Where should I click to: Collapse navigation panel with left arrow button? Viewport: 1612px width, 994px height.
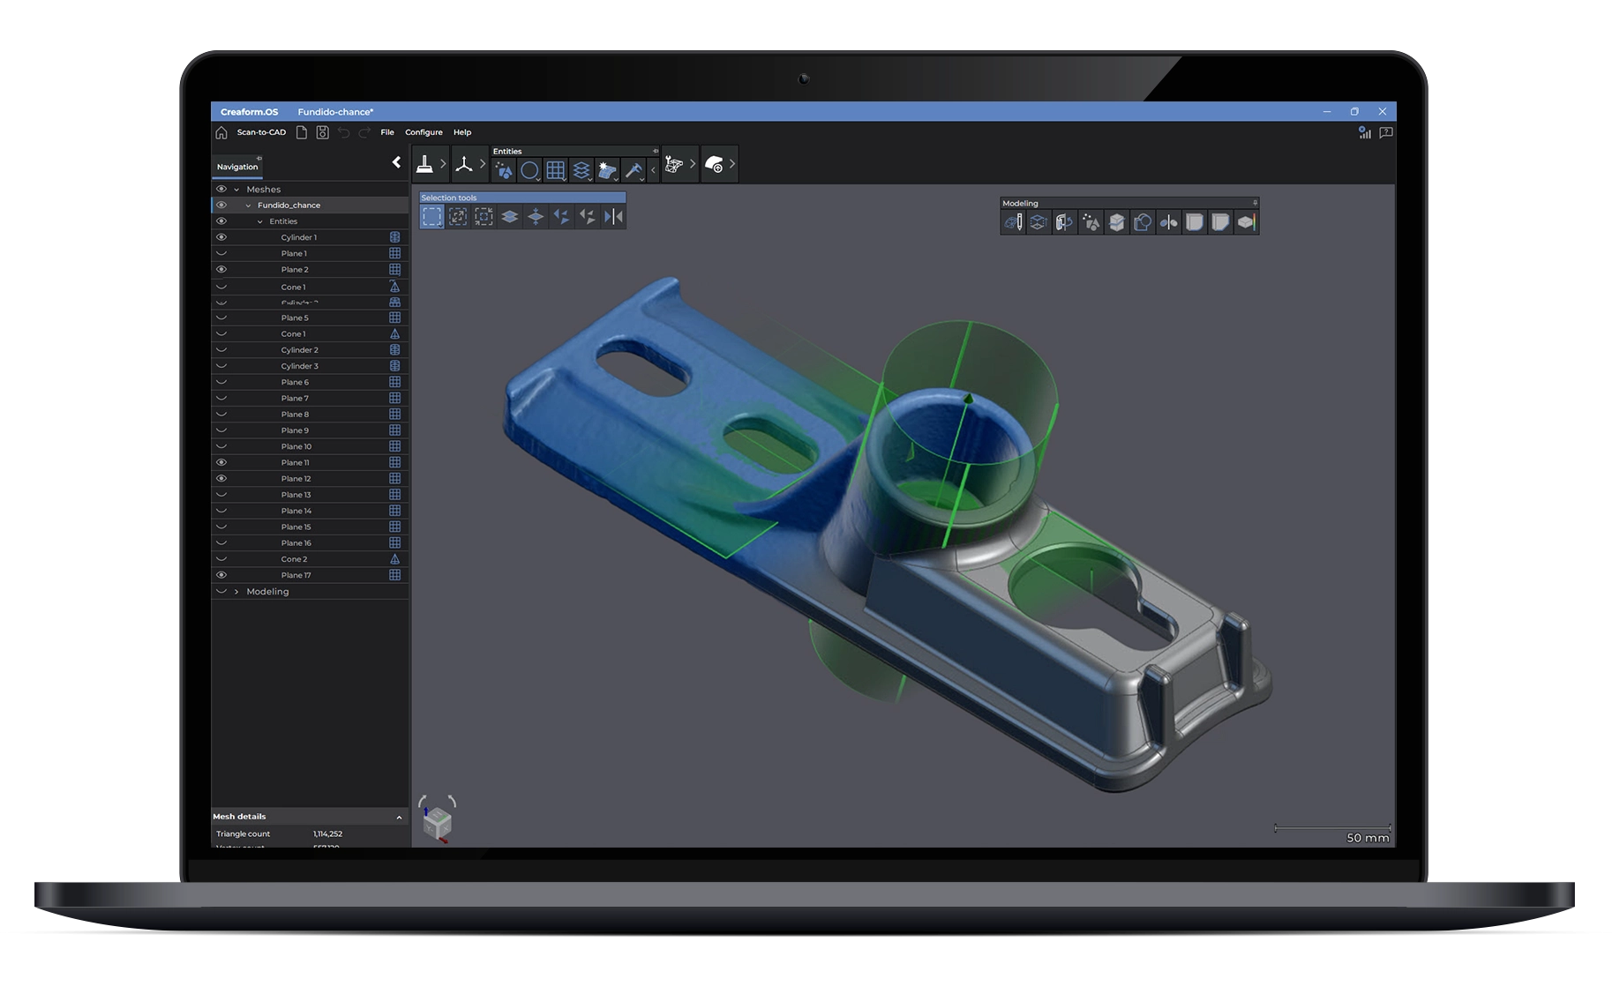pyautogui.click(x=396, y=162)
